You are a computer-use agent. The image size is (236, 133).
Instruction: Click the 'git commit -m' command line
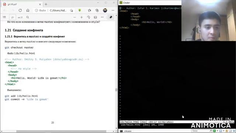tap(27, 99)
